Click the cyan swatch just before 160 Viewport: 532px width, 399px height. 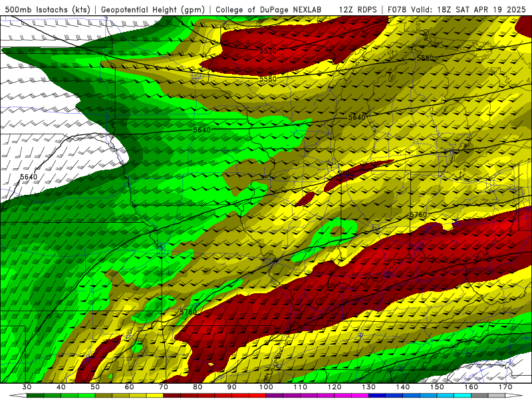(463, 396)
